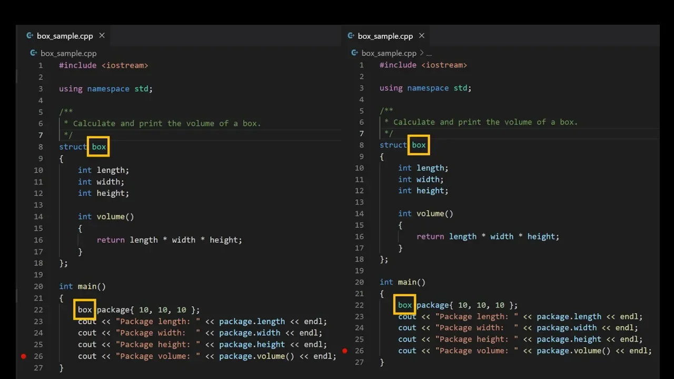Click 'int volume()' in left editor
674x379 pixels.
pyautogui.click(x=106, y=216)
